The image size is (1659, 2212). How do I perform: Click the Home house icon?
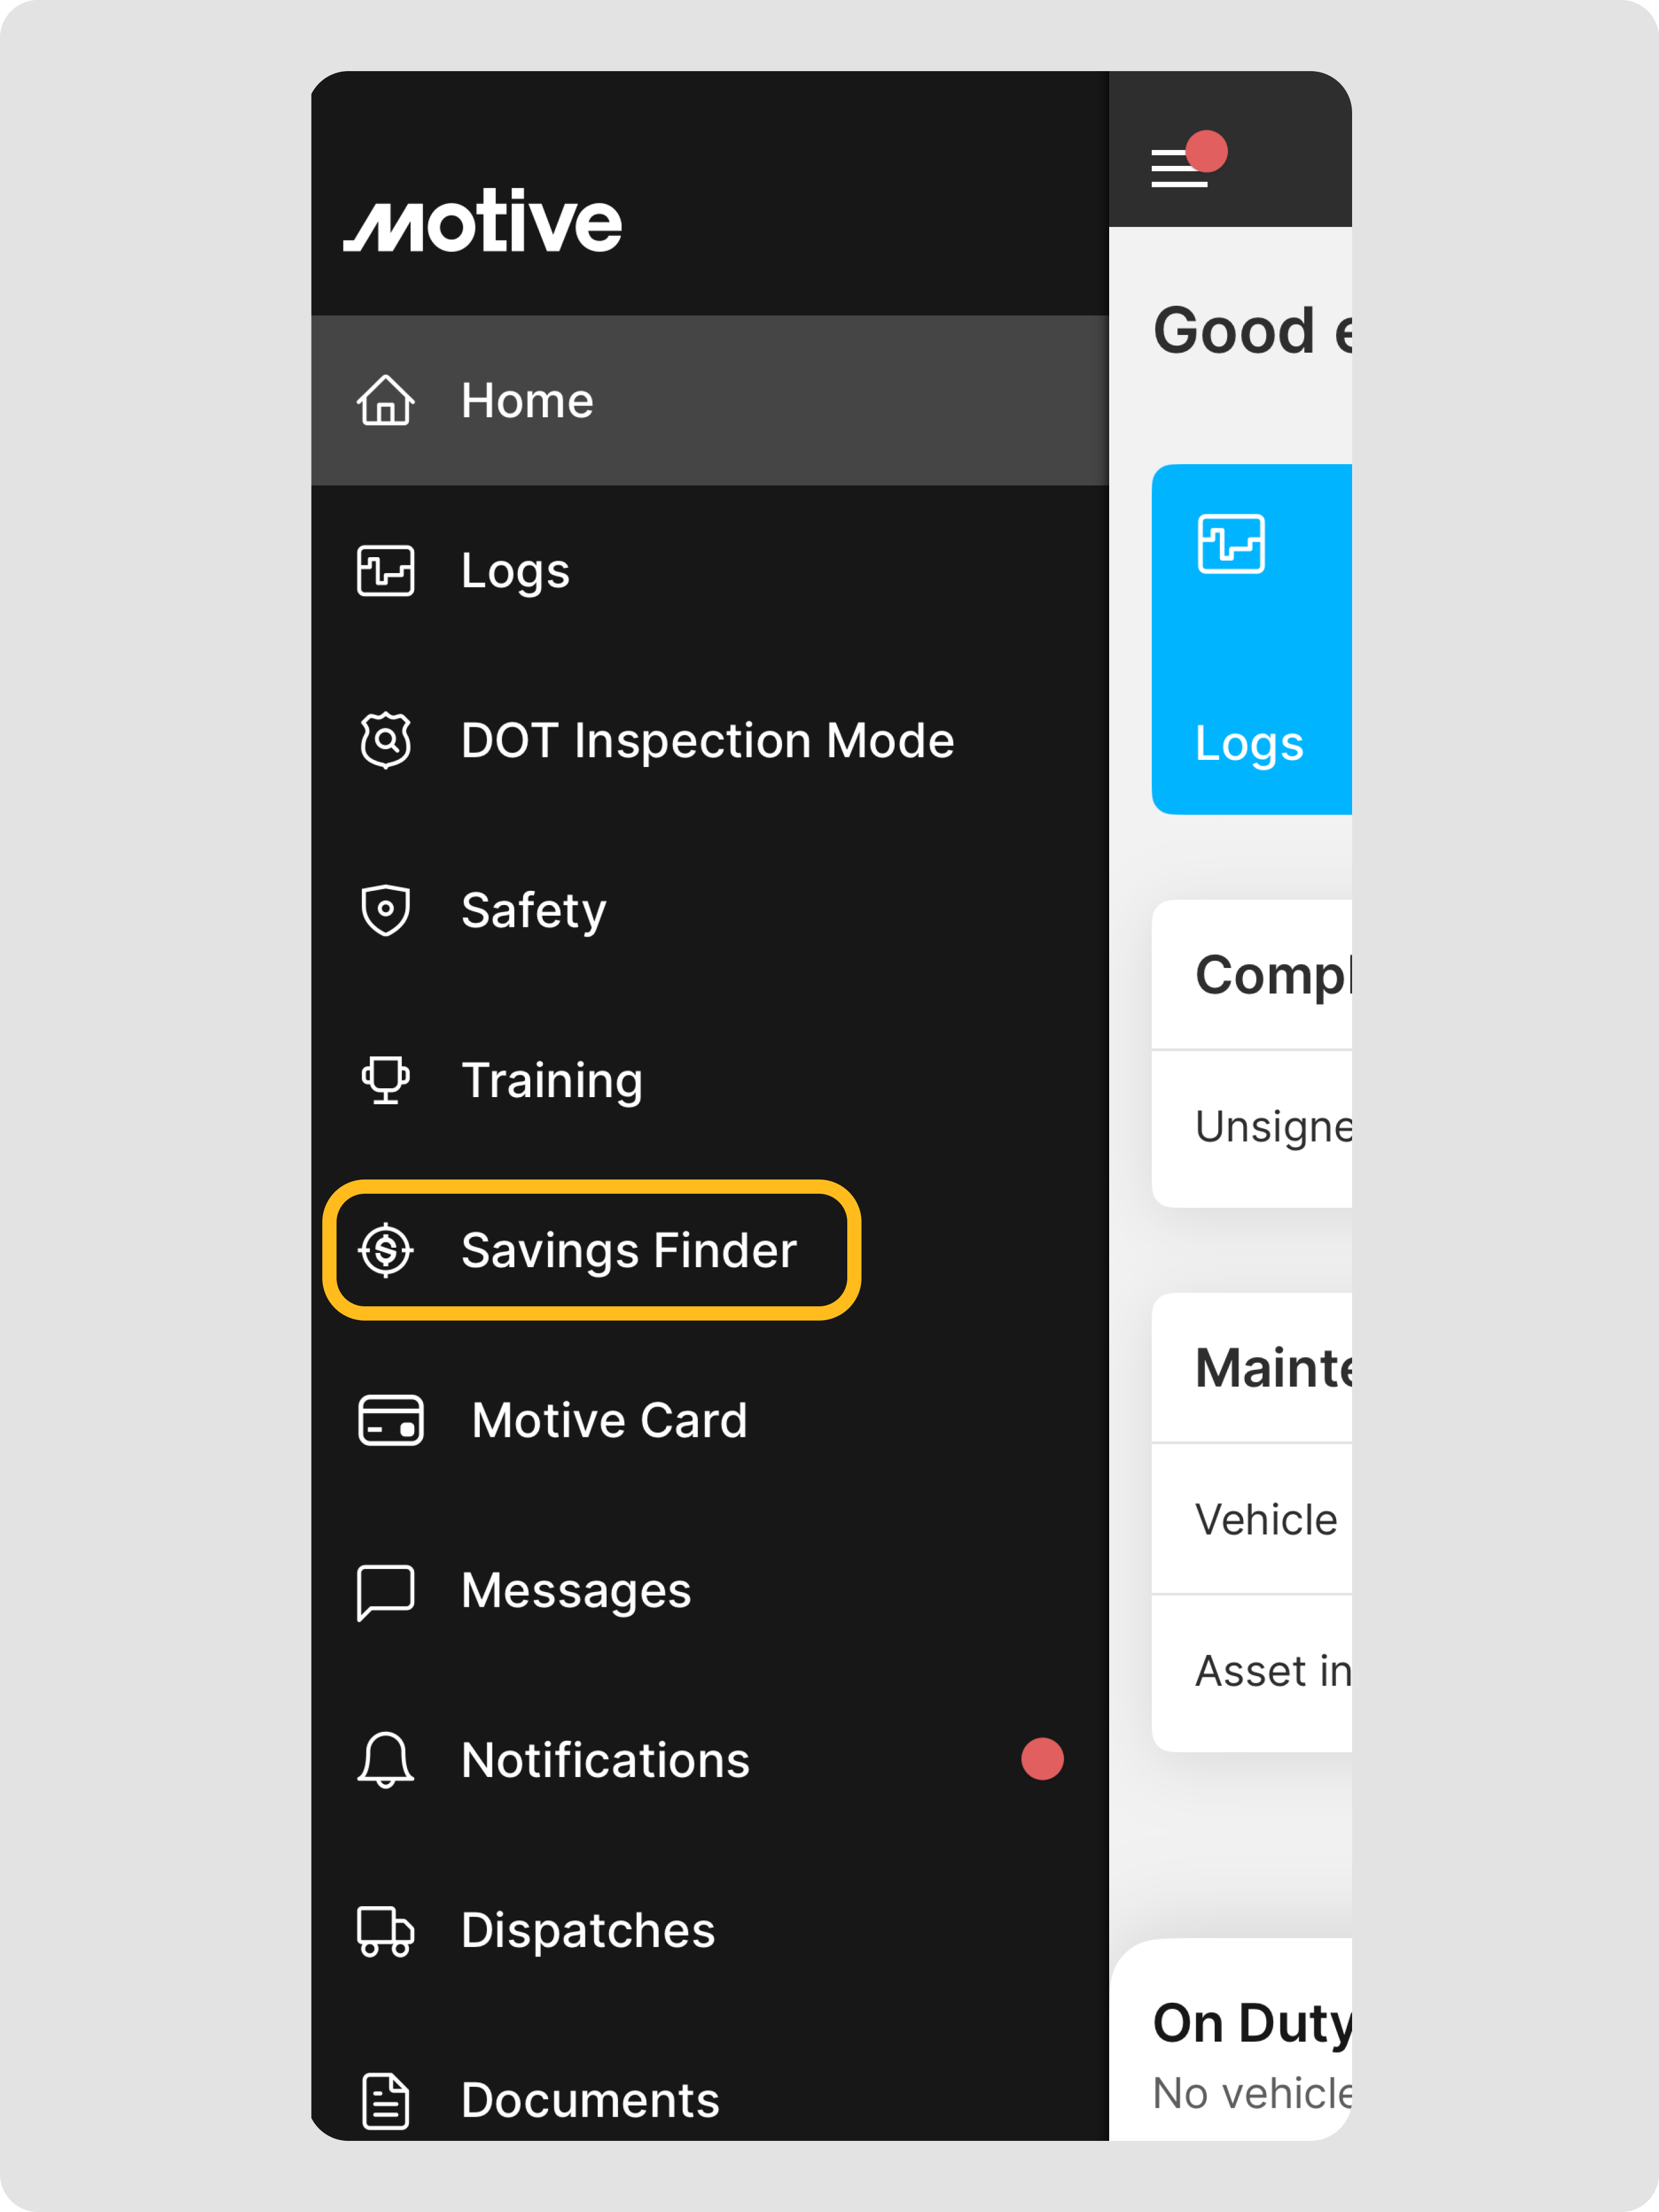[386, 400]
